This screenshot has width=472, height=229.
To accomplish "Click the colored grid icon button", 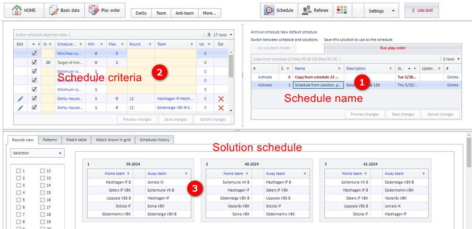I will [x=342, y=10].
